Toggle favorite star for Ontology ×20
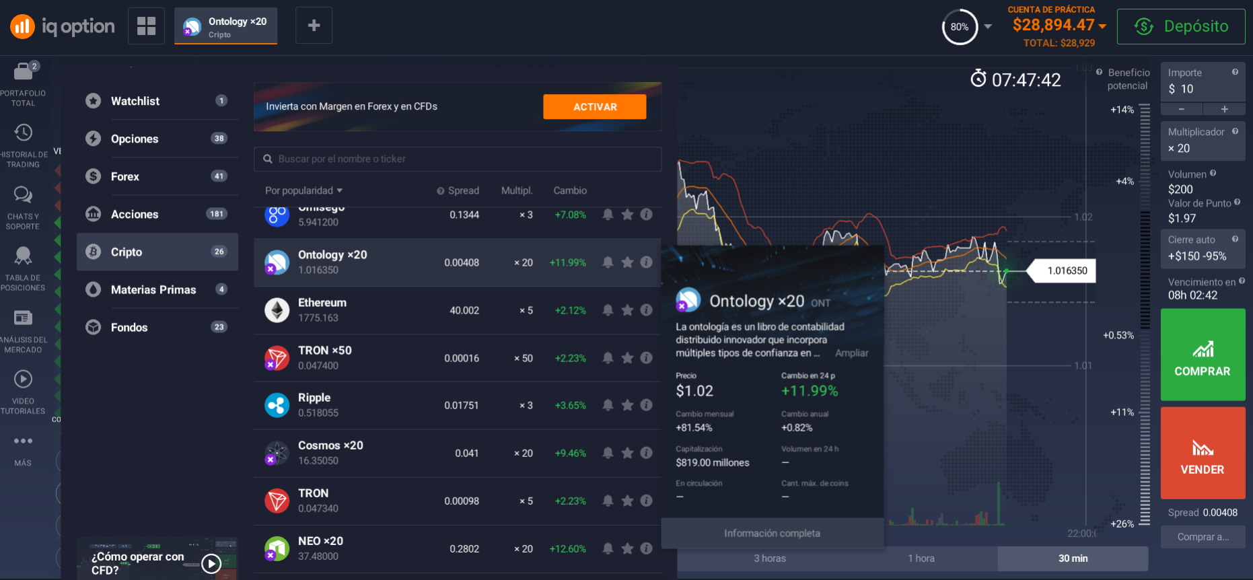 (627, 262)
